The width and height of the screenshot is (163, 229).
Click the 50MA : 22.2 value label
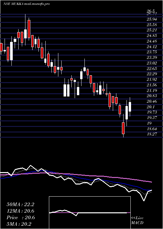pyautogui.click(x=20, y=204)
